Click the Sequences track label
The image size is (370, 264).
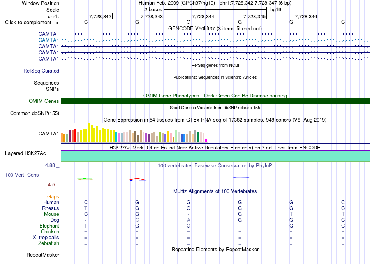pos(46,83)
